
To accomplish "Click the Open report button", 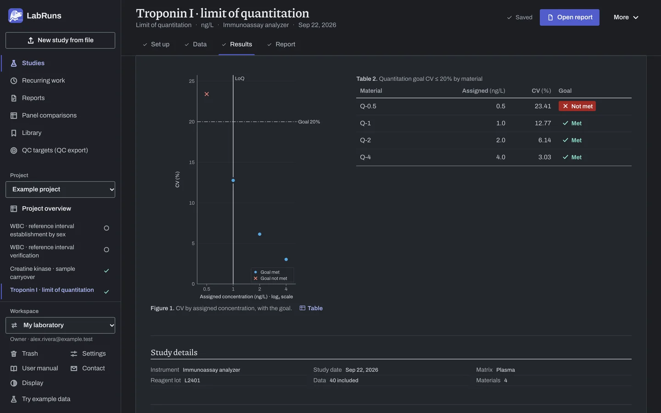I will 570,17.
